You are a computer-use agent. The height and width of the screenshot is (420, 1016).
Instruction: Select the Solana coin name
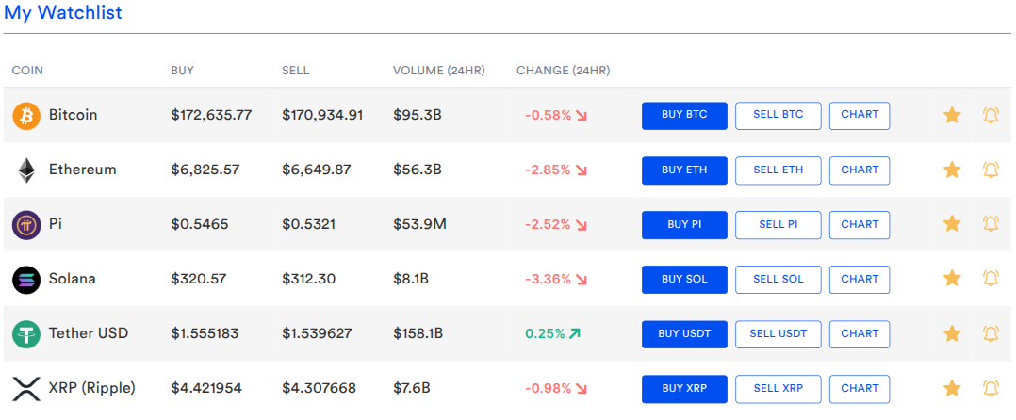pyautogui.click(x=73, y=279)
